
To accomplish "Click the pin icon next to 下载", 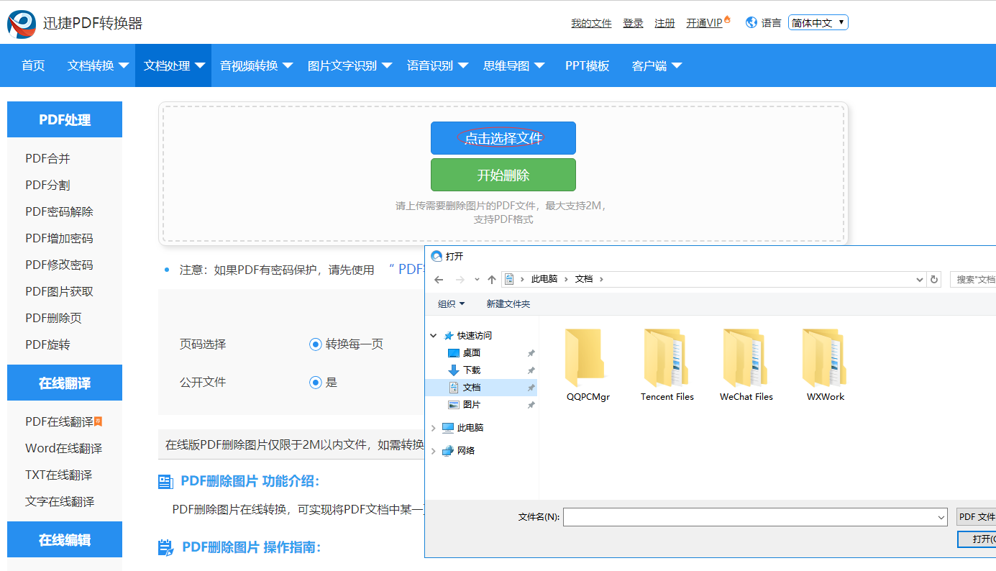I will [x=531, y=370].
